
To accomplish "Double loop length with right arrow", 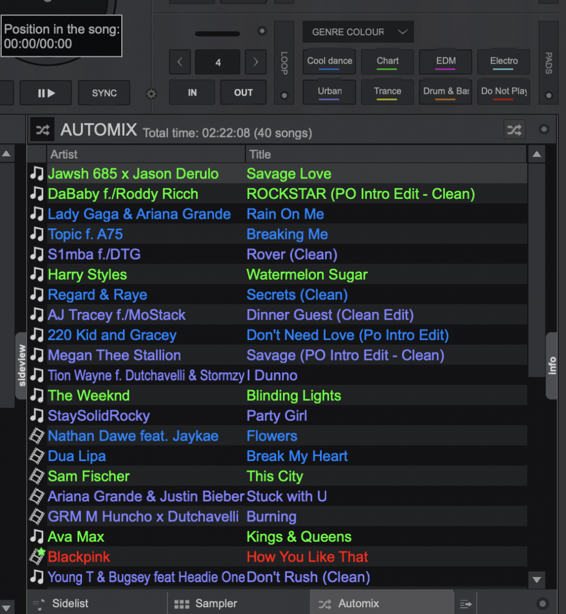I will click(x=255, y=62).
